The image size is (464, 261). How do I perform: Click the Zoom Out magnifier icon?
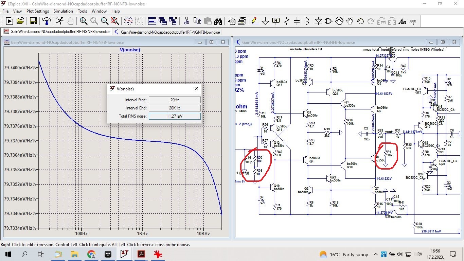pos(105,21)
